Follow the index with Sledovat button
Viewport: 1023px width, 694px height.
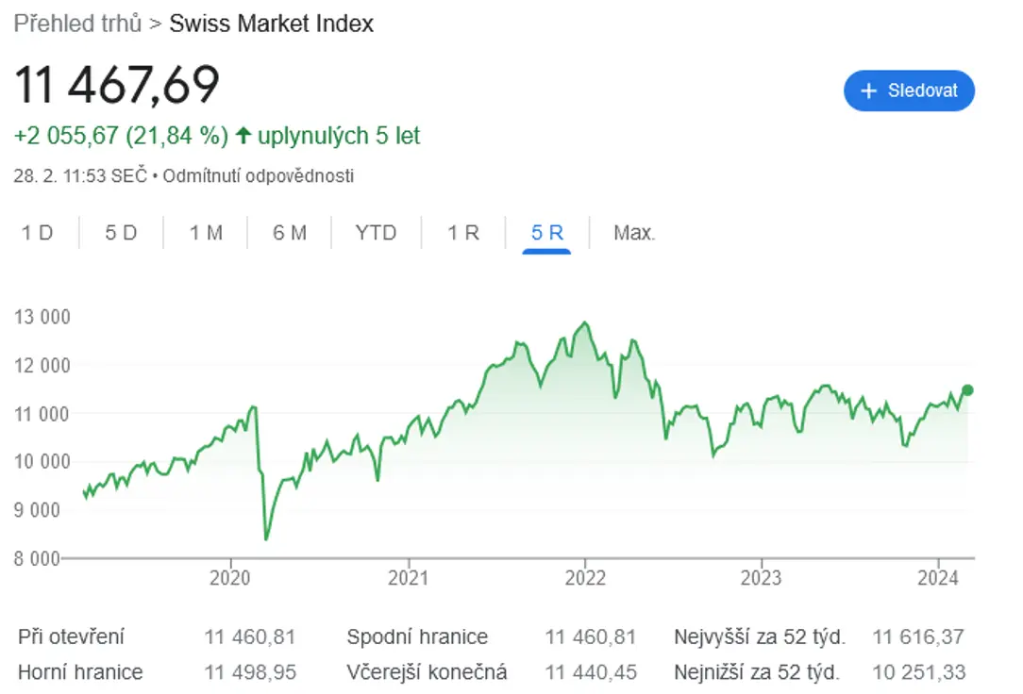pos(909,91)
